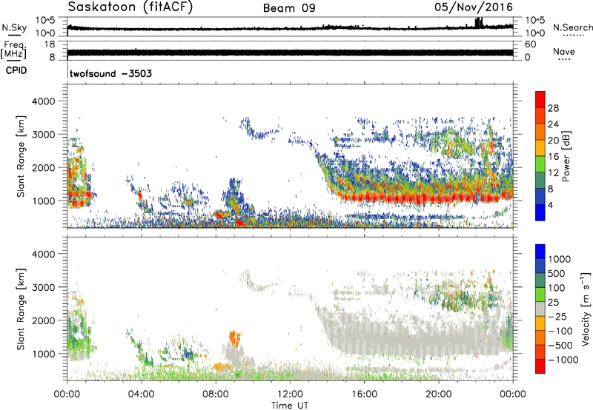Screen dimensions: 593x410
Task: Click the '4000' range tick in power panel
Action: pyautogui.click(x=43, y=101)
